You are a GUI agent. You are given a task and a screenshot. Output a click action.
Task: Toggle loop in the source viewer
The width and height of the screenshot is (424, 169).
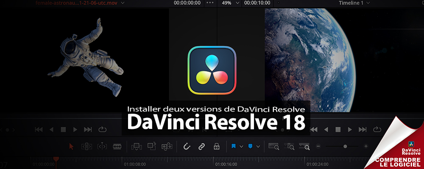[103, 130]
